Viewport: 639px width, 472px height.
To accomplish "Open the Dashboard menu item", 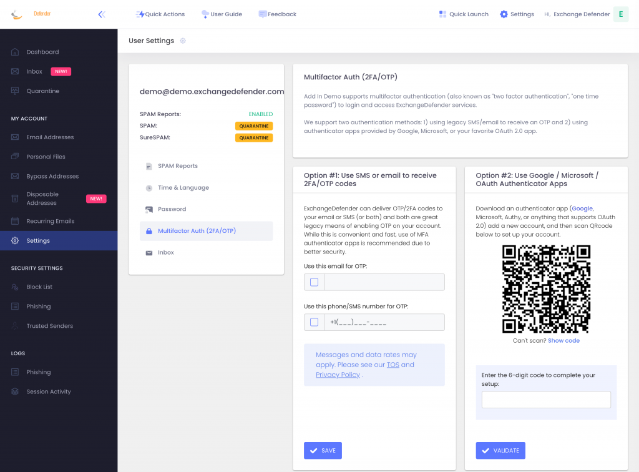I will (43, 52).
